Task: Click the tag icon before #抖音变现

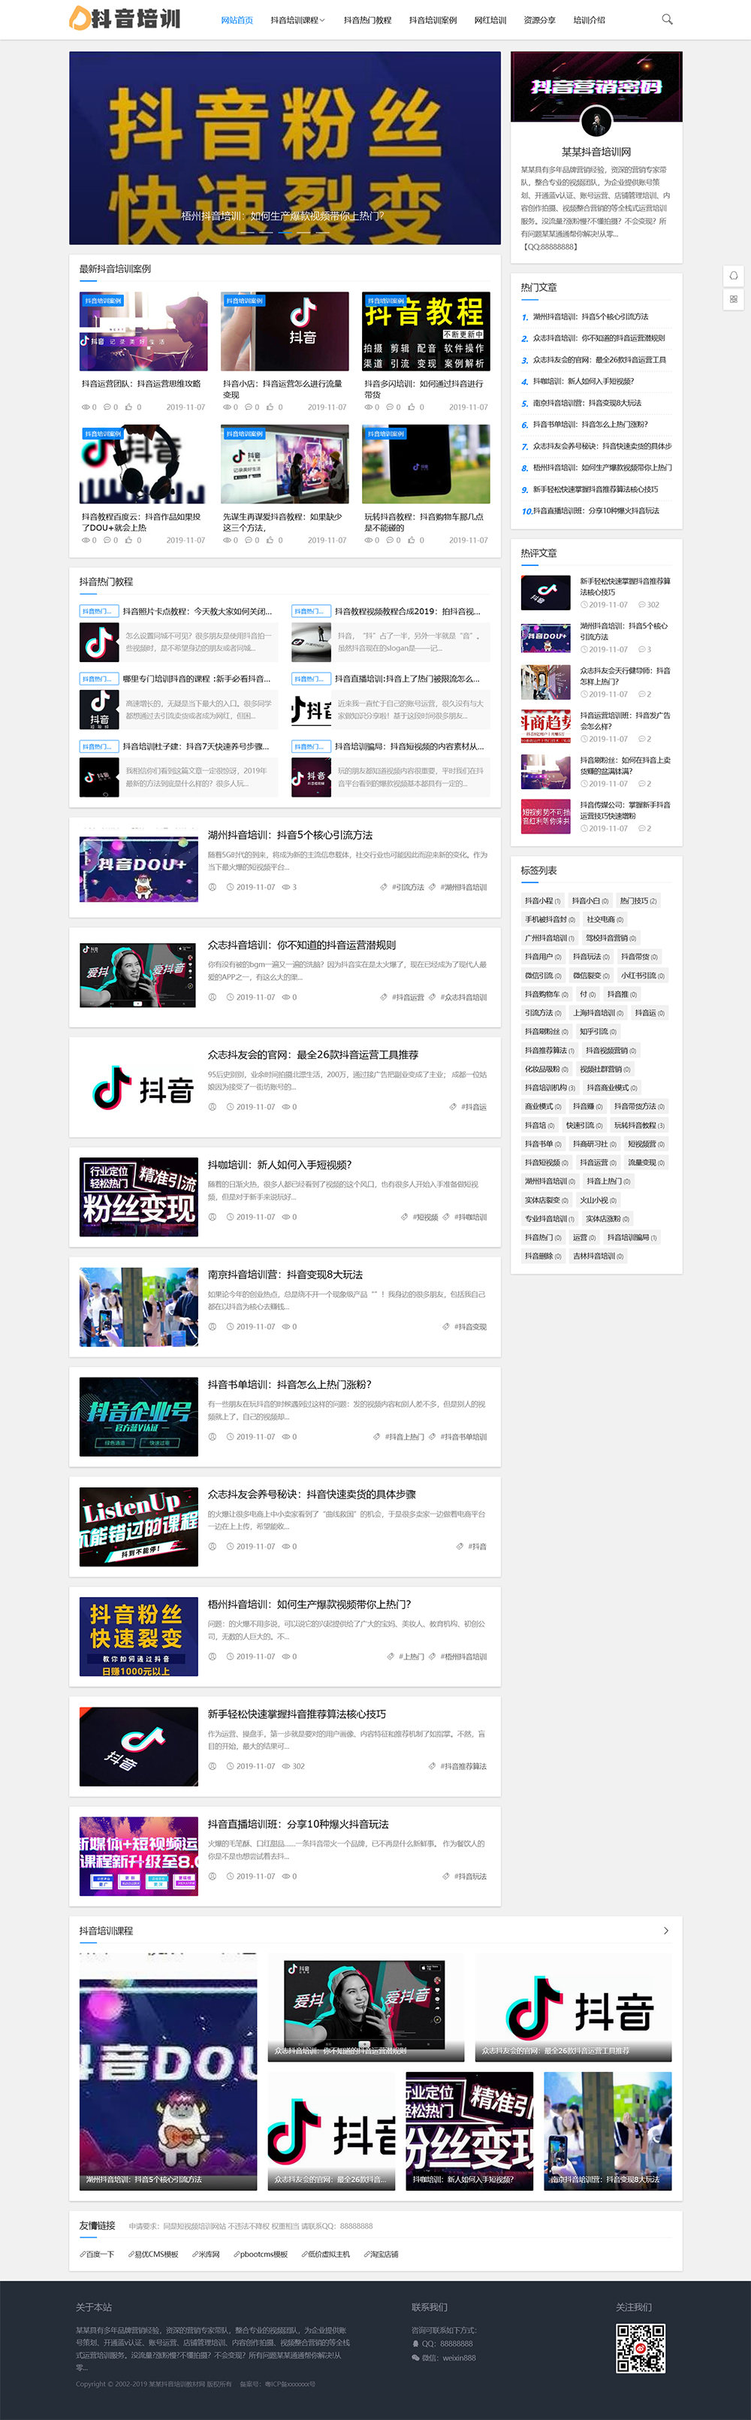Action: click(x=445, y=1326)
